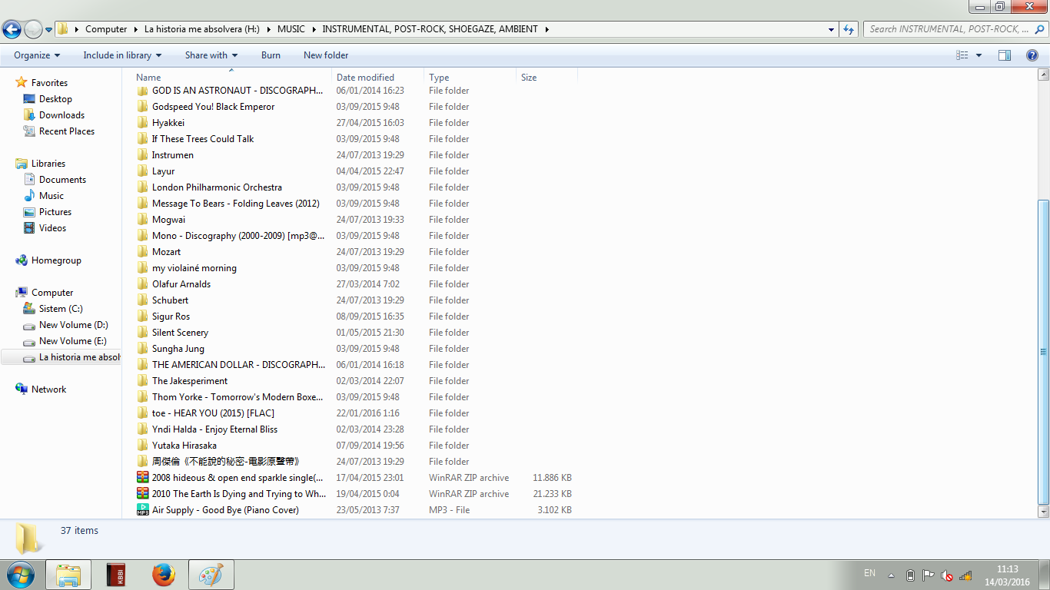1050x590 pixels.
Task: Select Network in navigation pane
Action: point(48,389)
